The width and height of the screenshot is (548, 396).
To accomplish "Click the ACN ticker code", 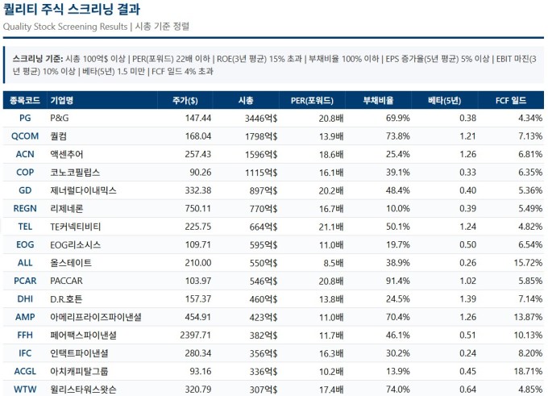I will click(25, 154).
